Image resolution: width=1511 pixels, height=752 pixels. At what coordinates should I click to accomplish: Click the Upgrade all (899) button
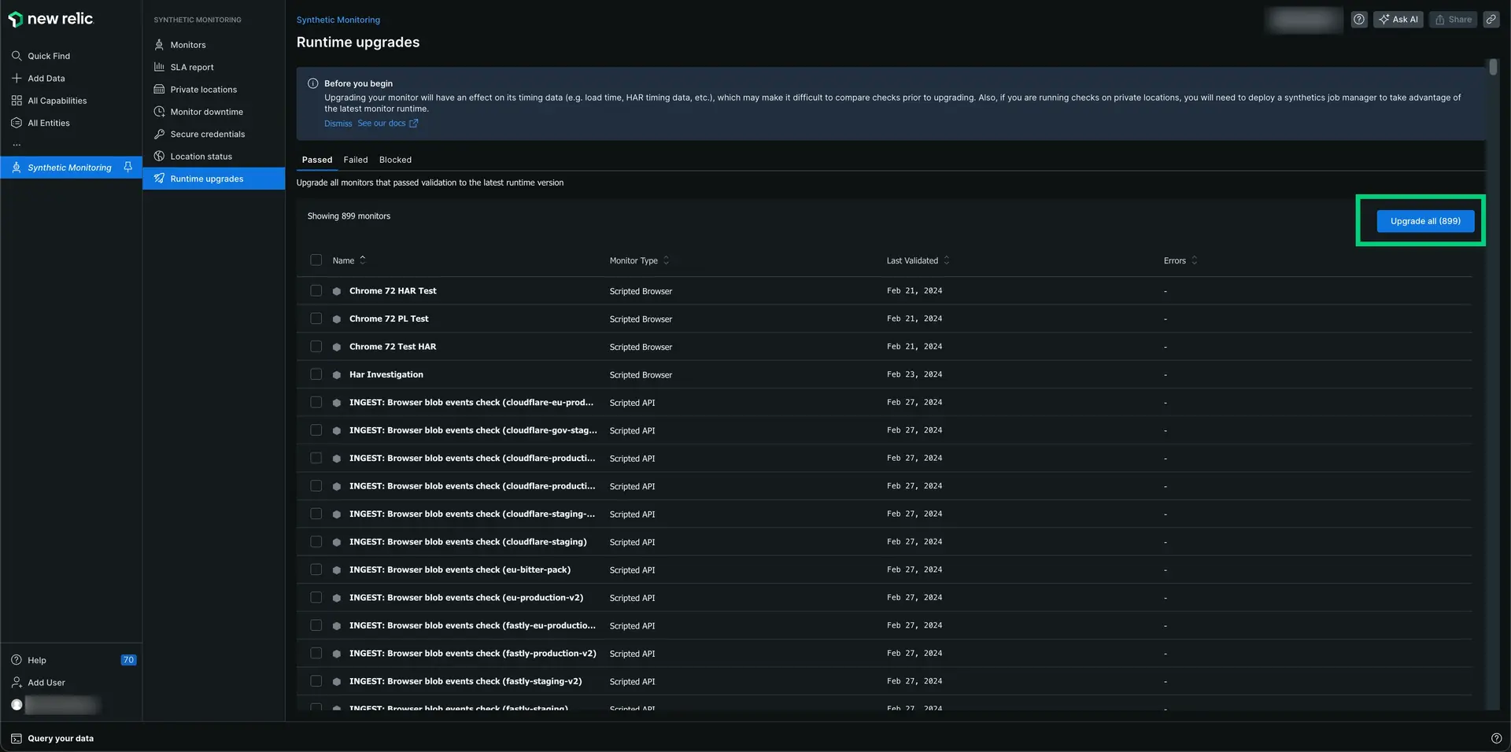[x=1424, y=221]
